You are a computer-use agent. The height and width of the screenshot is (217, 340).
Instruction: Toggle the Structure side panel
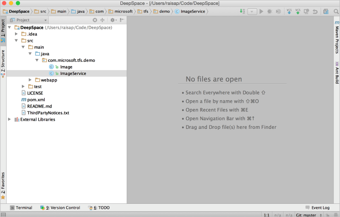(3, 64)
